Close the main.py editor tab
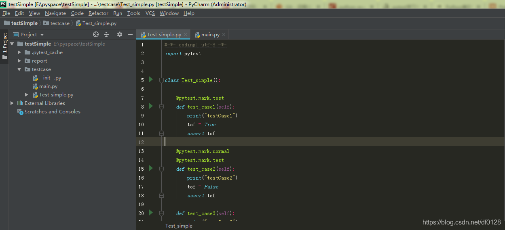Viewport: 505px width, 230px height. pos(224,35)
